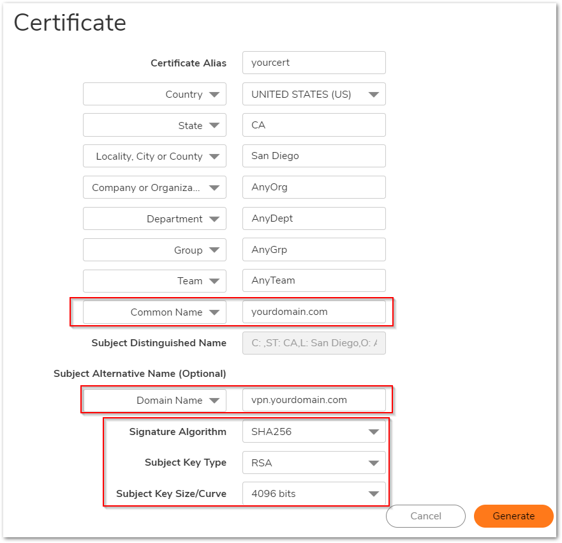
Task: Expand the Domain Name alternative name dropdown
Action: 154,401
